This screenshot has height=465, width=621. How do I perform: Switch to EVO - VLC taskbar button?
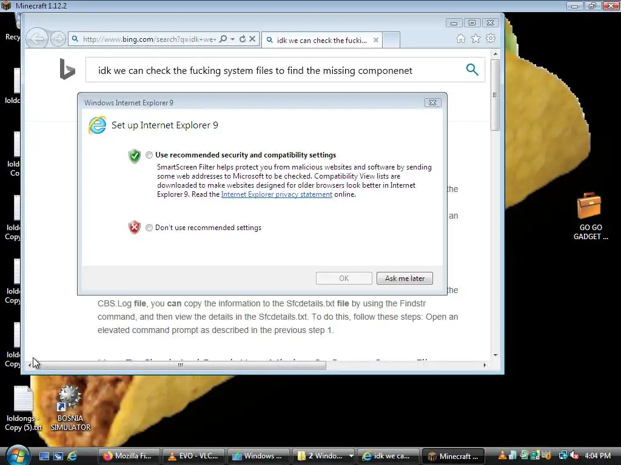click(194, 456)
